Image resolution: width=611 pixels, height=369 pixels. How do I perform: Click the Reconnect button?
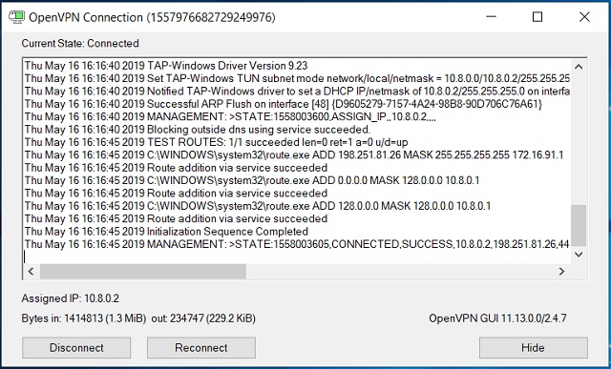click(201, 348)
